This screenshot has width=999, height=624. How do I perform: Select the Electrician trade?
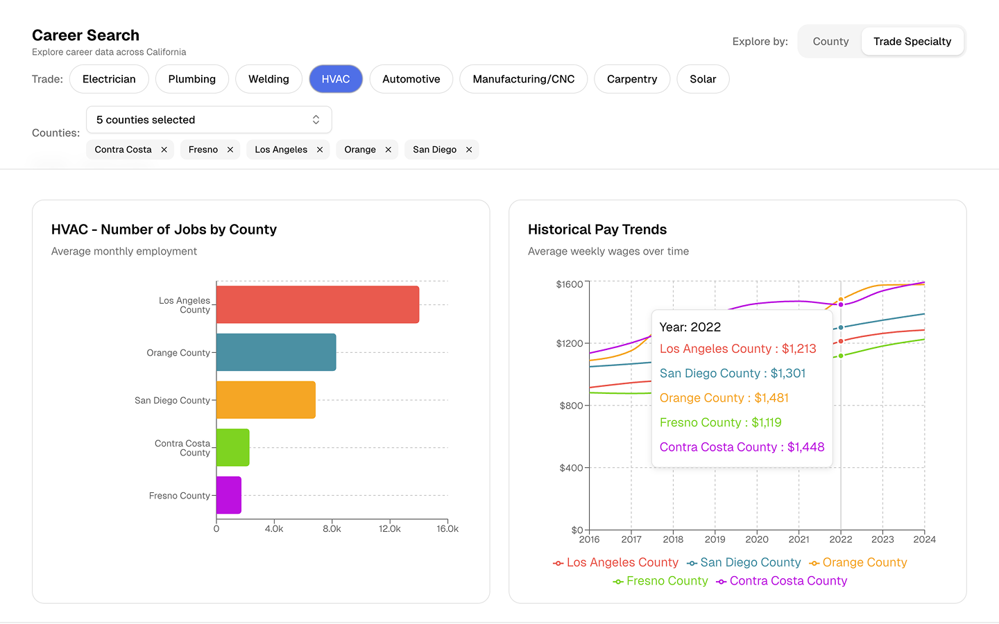point(109,78)
